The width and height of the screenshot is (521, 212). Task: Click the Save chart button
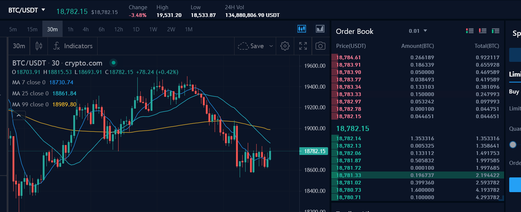coord(251,46)
